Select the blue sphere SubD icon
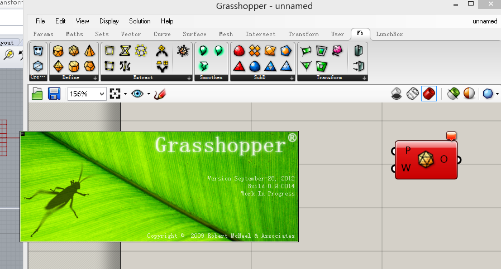 point(255,66)
